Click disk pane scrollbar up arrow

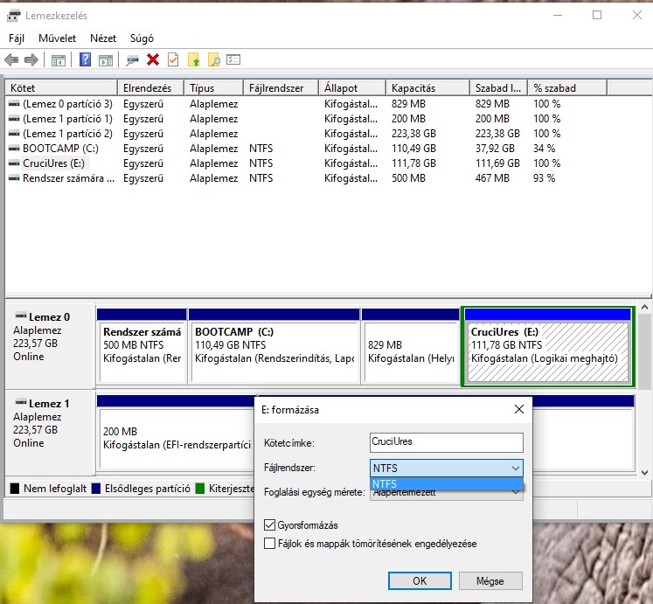pyautogui.click(x=644, y=308)
